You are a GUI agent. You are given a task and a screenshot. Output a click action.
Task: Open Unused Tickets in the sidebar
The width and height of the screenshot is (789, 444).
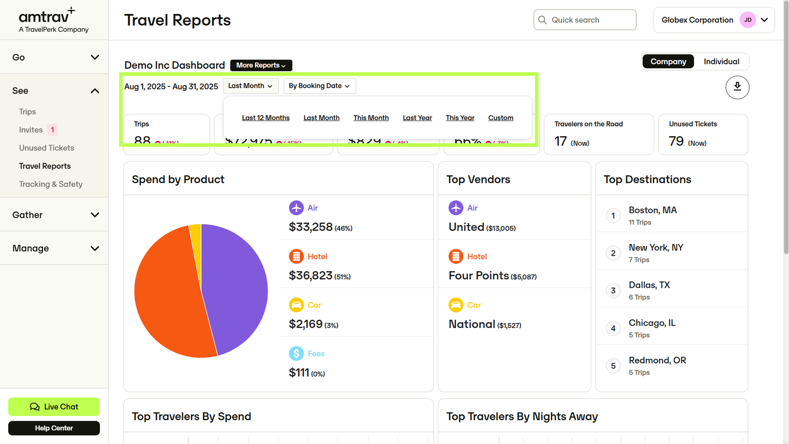pos(47,148)
